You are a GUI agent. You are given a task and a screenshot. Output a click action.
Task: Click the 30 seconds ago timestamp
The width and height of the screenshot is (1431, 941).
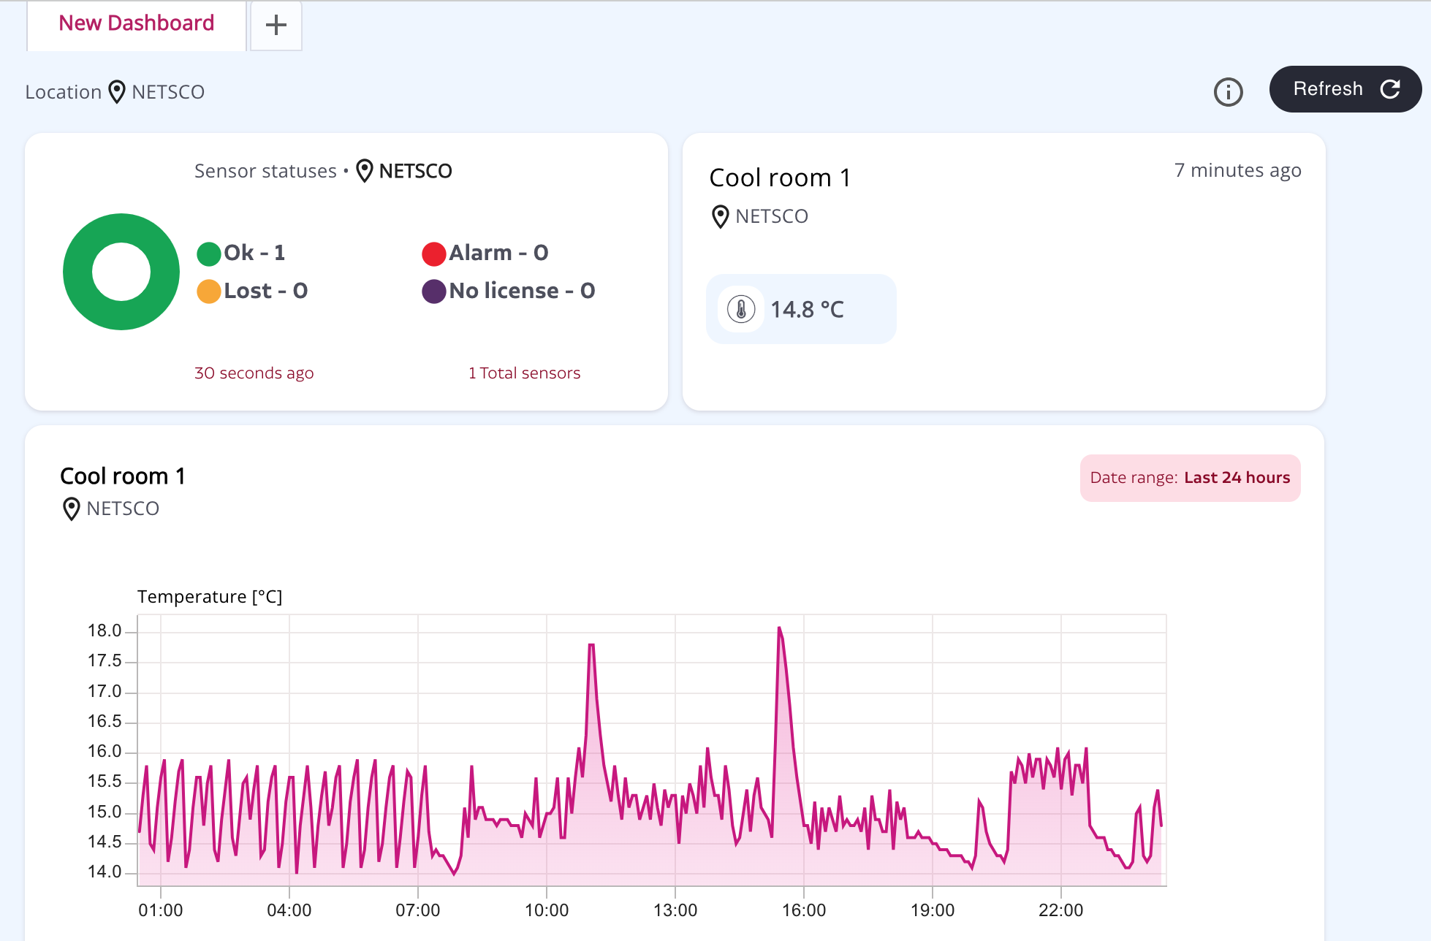pos(254,373)
